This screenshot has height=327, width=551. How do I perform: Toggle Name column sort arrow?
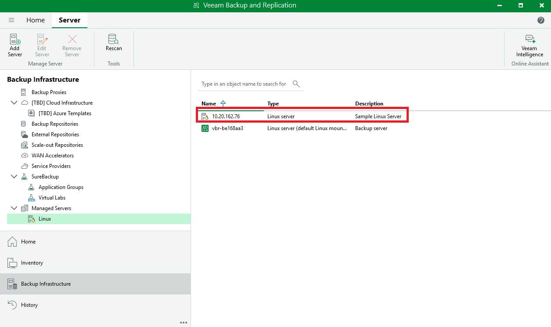point(223,104)
